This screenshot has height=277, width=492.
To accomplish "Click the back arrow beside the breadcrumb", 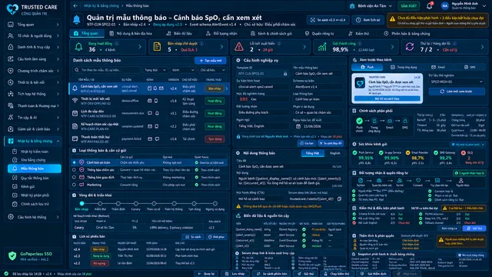I will coord(75,5).
